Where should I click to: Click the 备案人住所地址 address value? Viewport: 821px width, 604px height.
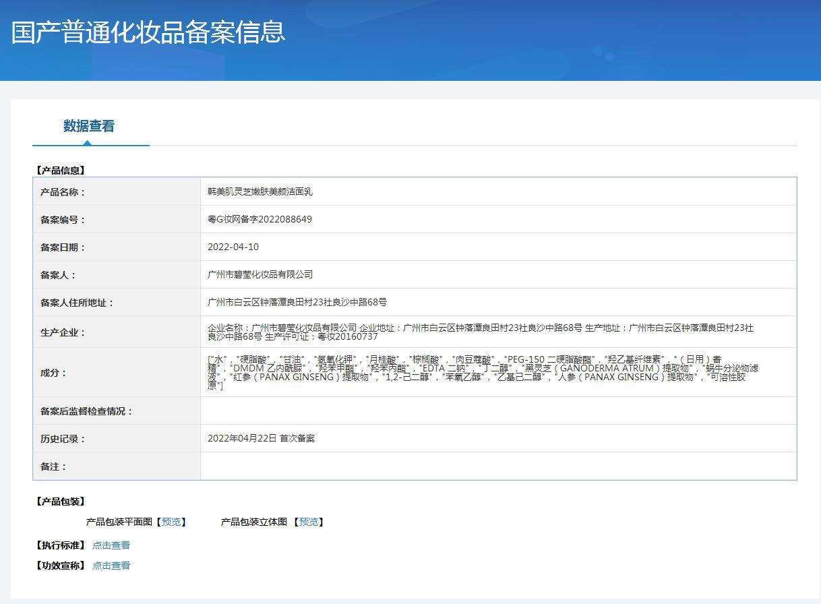(x=297, y=302)
